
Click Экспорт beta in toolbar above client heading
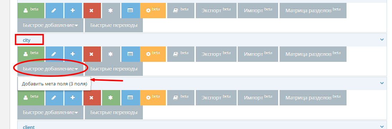click(216, 98)
